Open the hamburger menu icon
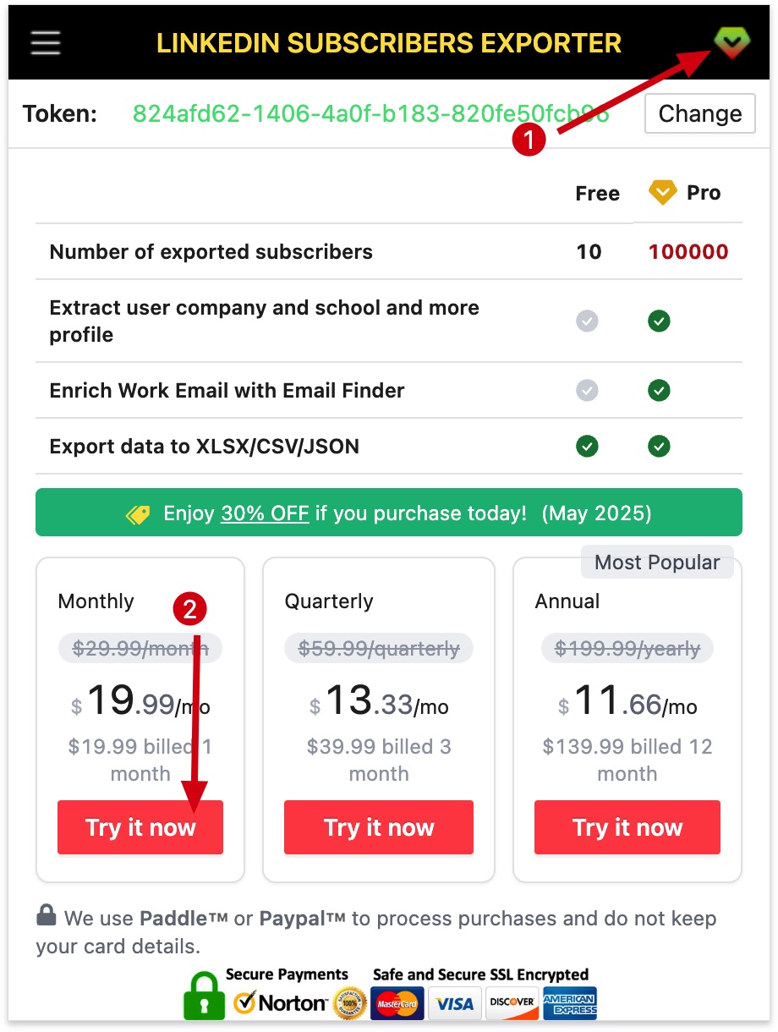This screenshot has height=1032, width=778. pos(46,42)
